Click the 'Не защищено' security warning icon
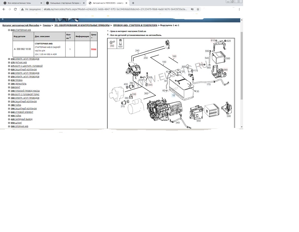The height and width of the screenshot is (232, 299). tap(23, 9)
